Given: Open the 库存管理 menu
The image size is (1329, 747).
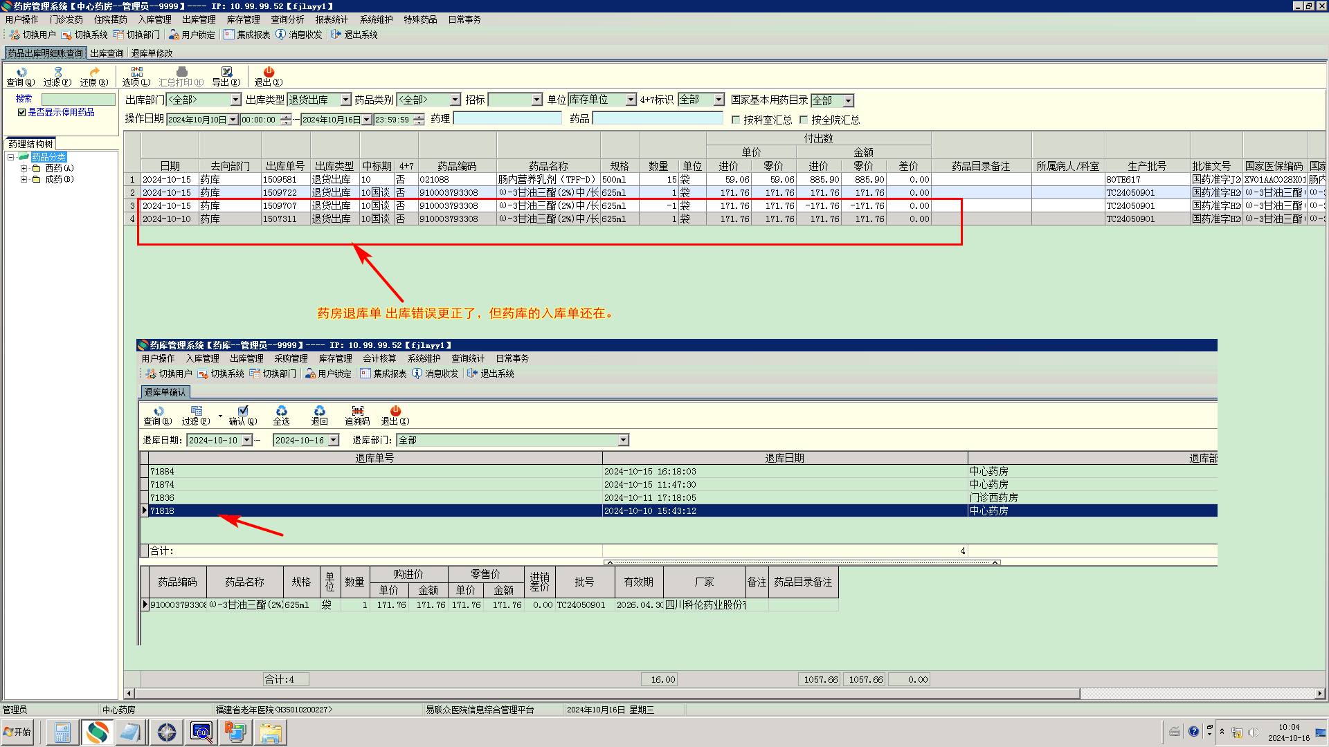Looking at the screenshot, I should pyautogui.click(x=243, y=19).
